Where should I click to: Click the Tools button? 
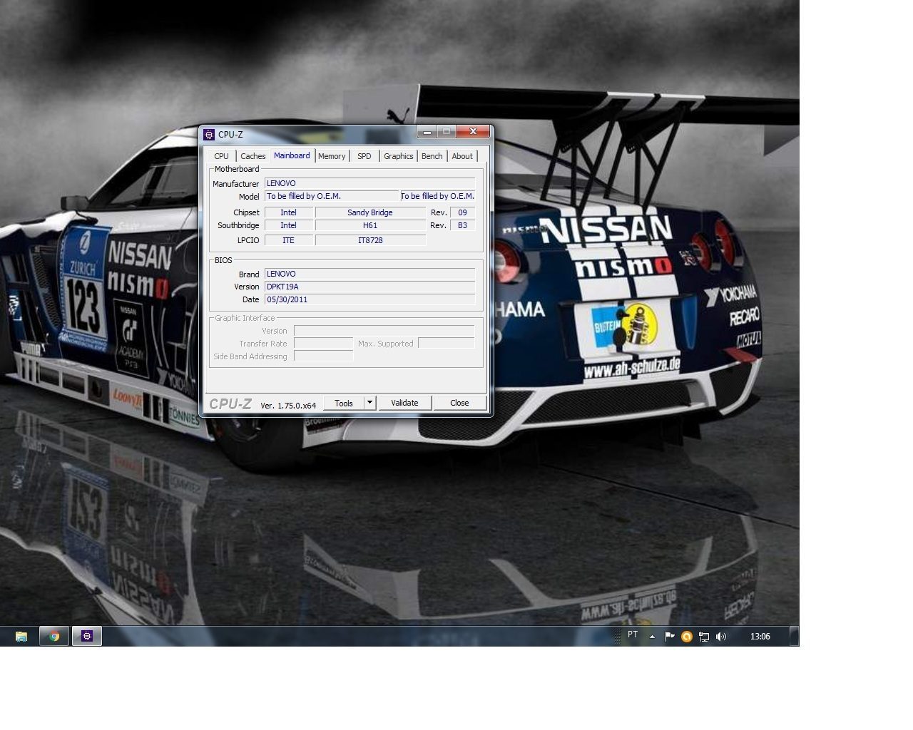(344, 403)
